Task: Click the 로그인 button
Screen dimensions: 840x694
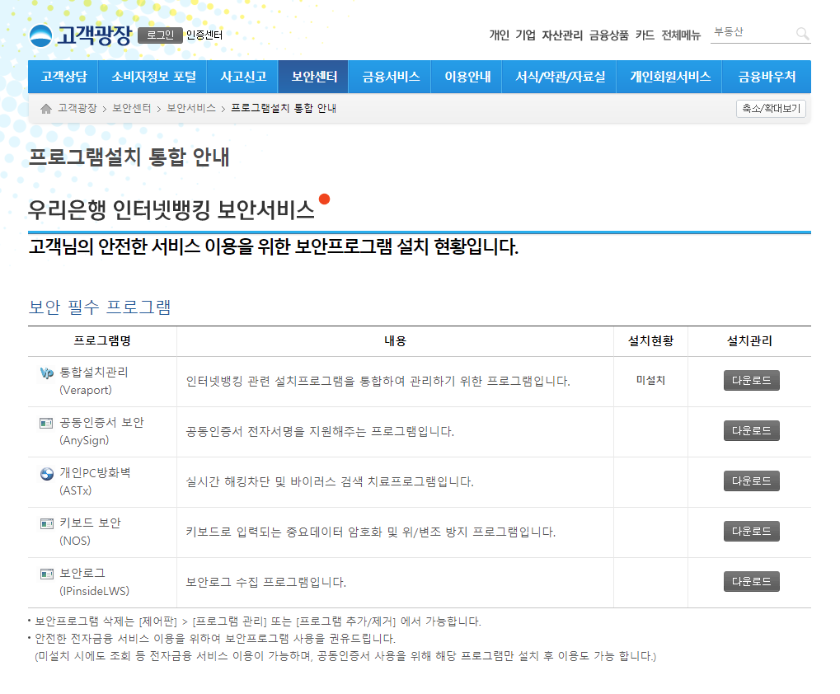Action: pyautogui.click(x=160, y=35)
